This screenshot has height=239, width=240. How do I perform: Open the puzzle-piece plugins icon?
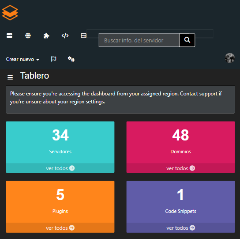pos(46,36)
